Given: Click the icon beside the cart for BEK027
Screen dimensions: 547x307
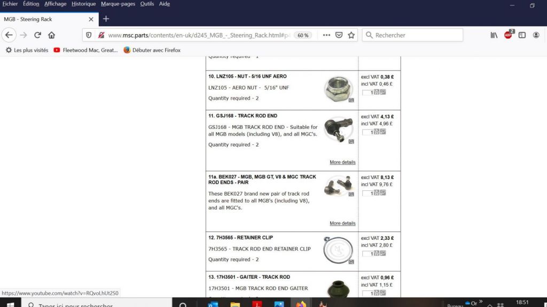Looking at the screenshot, I should pos(383,192).
